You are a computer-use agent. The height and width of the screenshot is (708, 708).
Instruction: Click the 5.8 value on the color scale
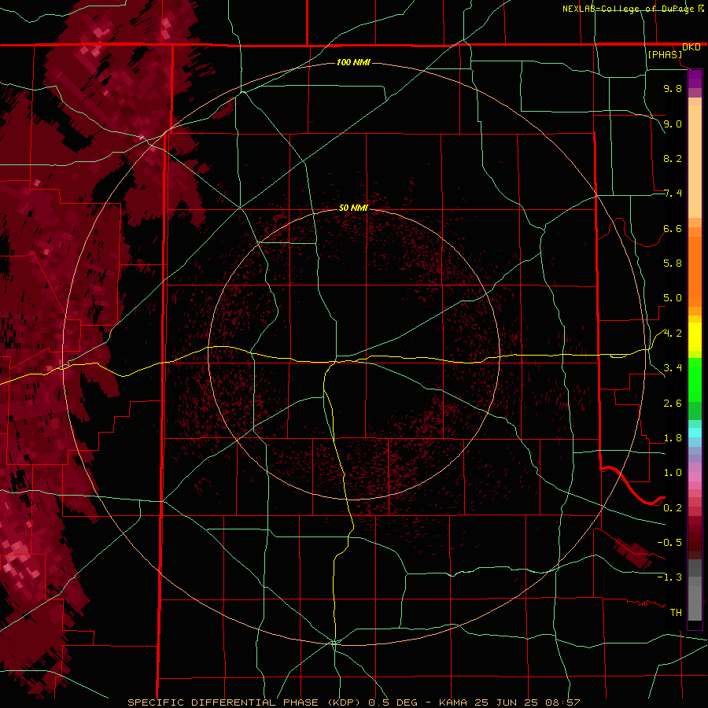(x=673, y=264)
